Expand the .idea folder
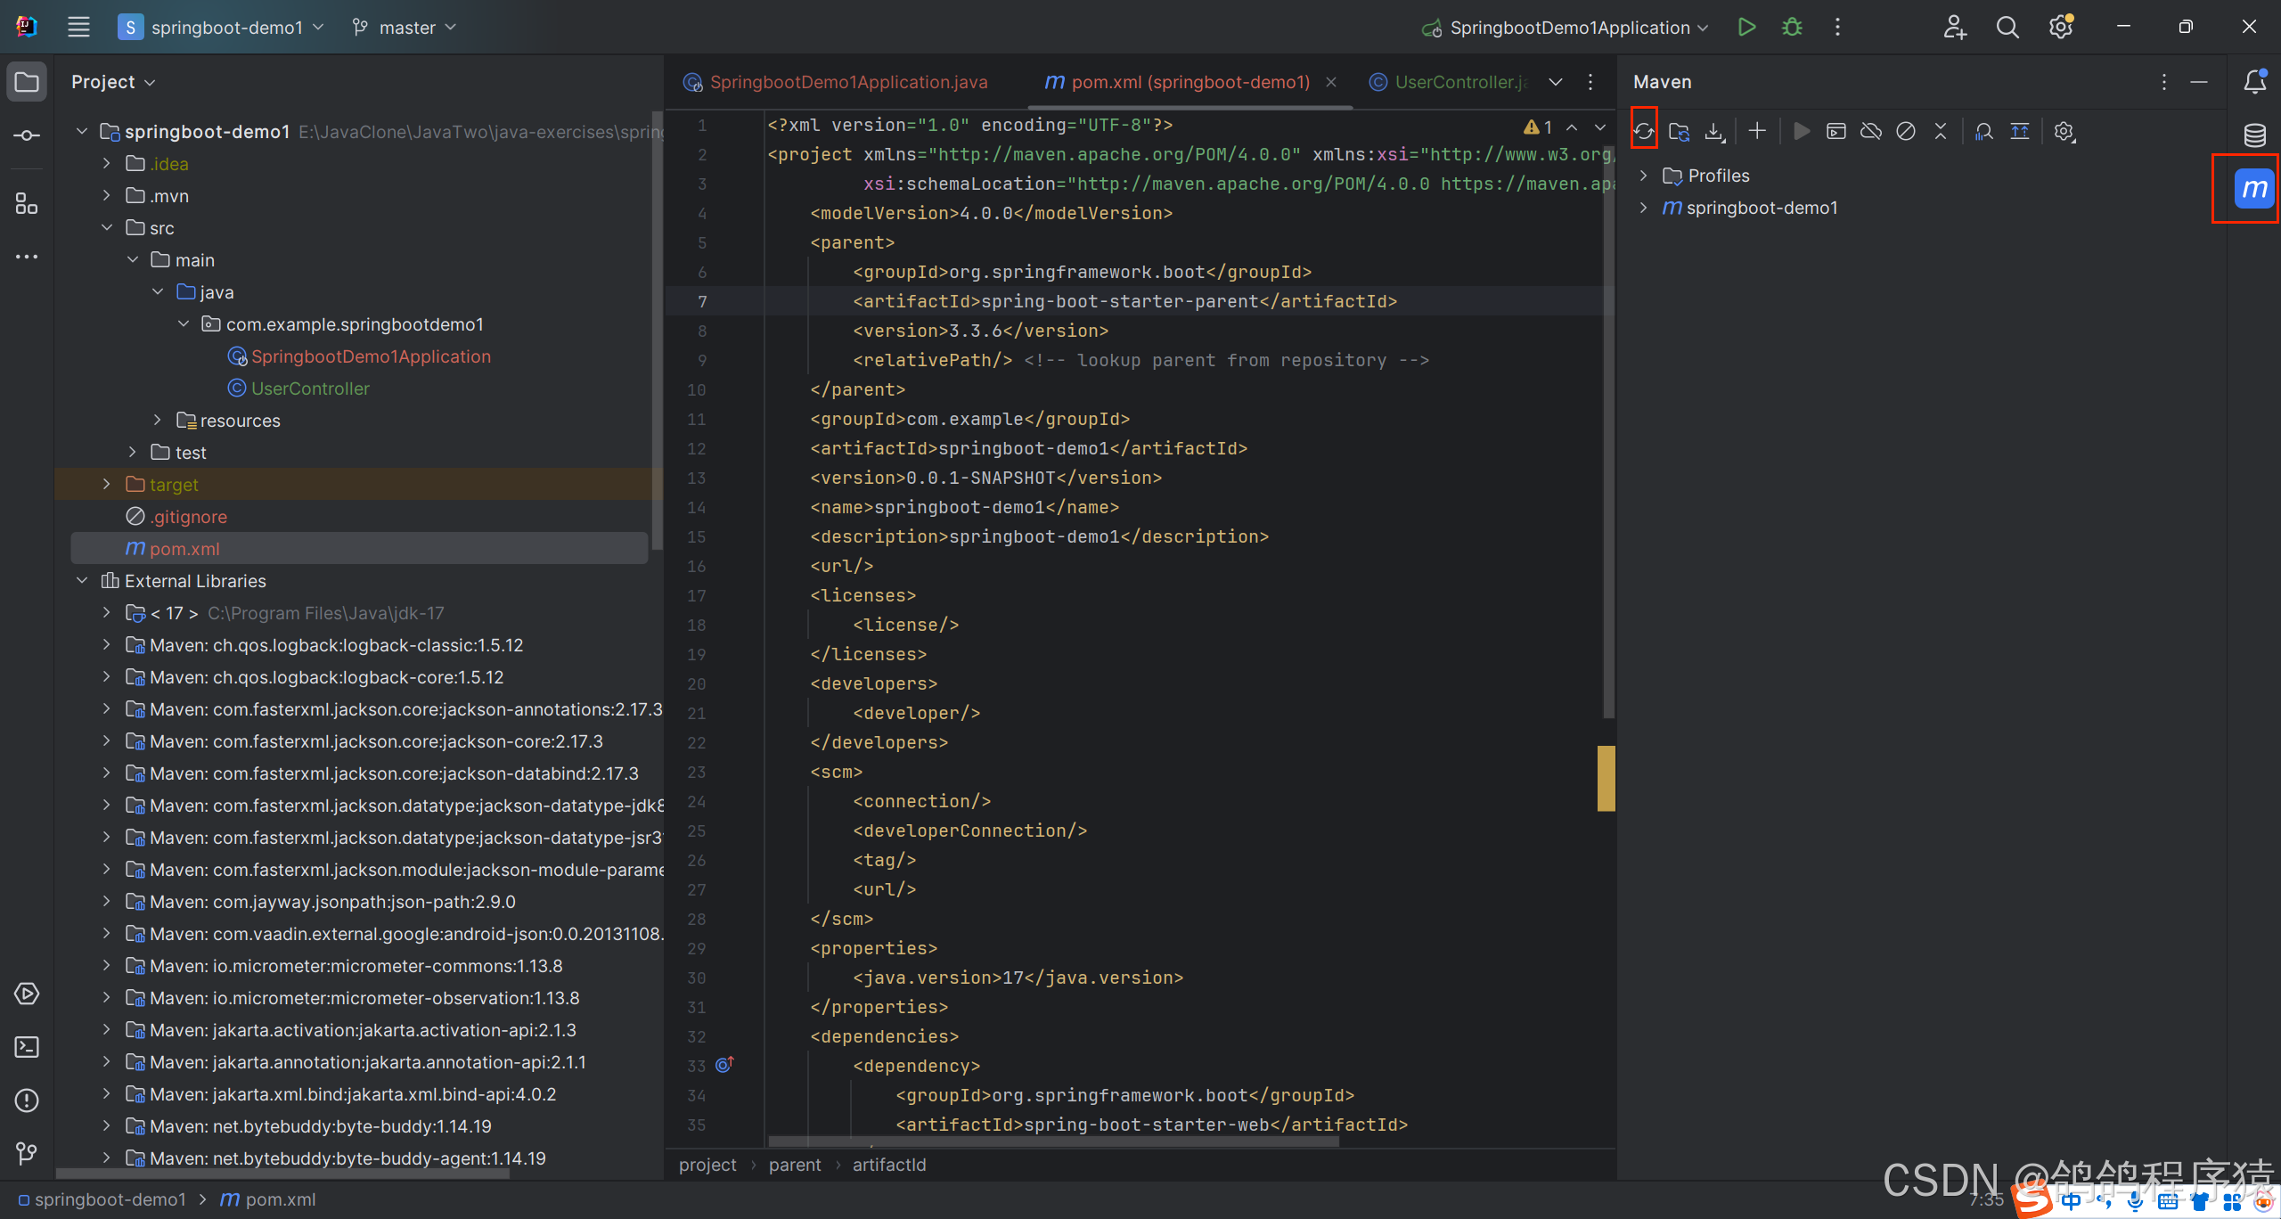Image resolution: width=2281 pixels, height=1219 pixels. pos(106,163)
